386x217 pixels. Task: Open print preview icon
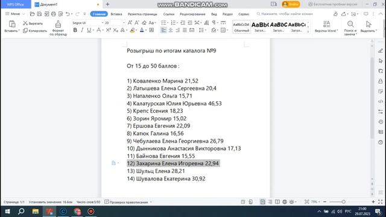coord(60,14)
